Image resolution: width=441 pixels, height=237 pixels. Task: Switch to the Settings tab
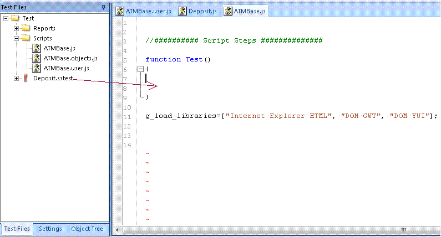tap(50, 229)
